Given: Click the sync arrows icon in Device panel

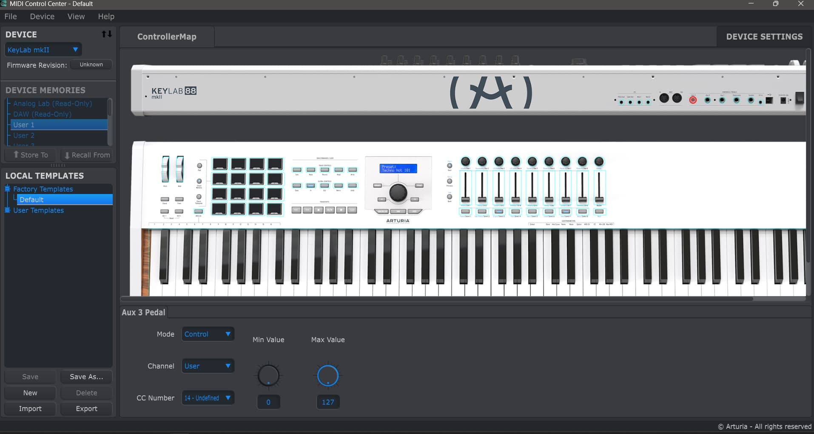Looking at the screenshot, I should pyautogui.click(x=107, y=34).
